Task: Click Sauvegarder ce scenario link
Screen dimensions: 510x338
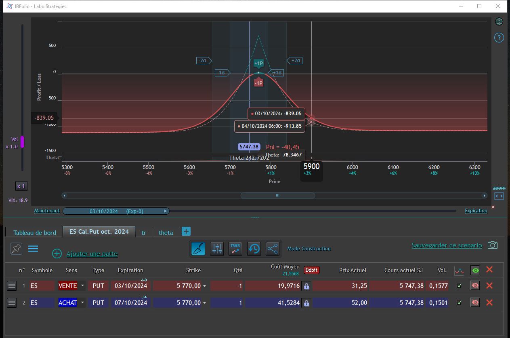Action: click(447, 245)
